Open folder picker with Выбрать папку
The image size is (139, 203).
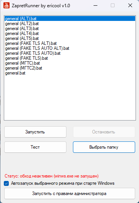104,147
